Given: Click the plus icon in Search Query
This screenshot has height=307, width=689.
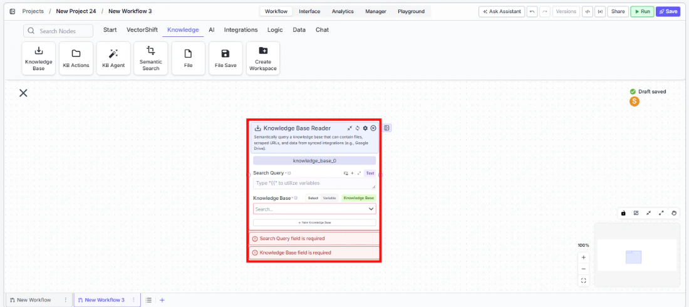Looking at the screenshot, I should pos(352,174).
